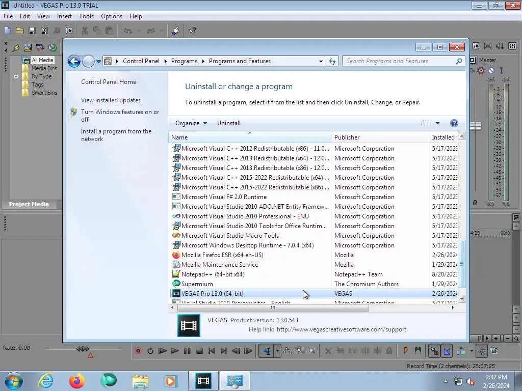
Task: Toggle Dim Output speaker icon
Action: coord(500,46)
